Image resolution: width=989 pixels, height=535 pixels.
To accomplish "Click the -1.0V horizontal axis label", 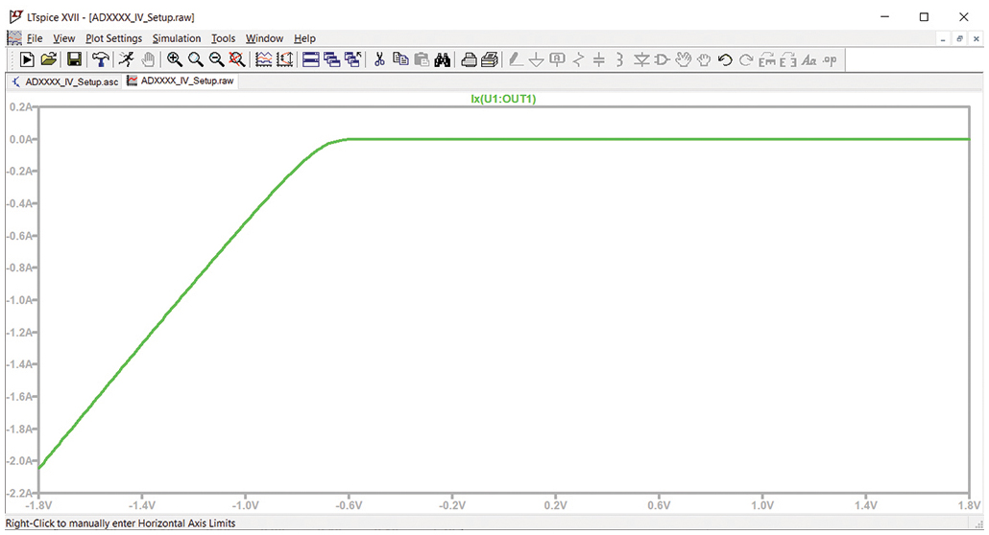I will coord(245,505).
